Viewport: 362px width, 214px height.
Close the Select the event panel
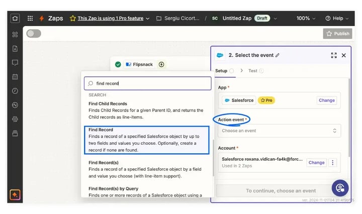344,55
